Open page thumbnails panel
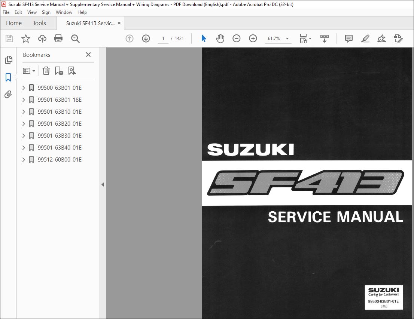The width and height of the screenshot is (414, 319). point(9,60)
